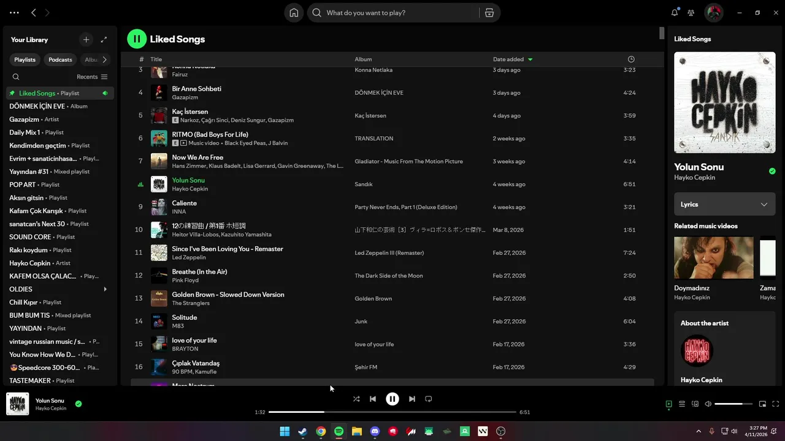This screenshot has width=785, height=441.
Task: Open the Sandık album link
Action: 364,184
